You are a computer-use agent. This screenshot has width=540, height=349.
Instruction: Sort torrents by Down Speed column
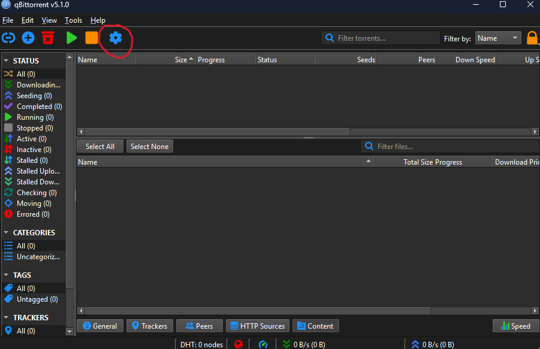pos(466,59)
